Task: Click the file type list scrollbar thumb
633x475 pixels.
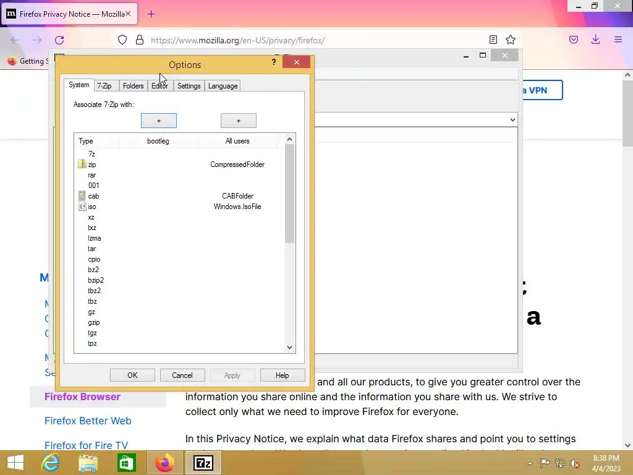Action: 289,194
